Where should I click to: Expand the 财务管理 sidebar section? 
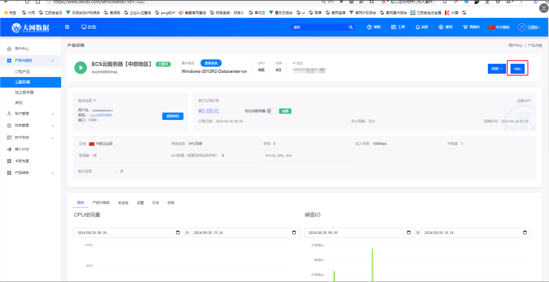tap(30, 126)
